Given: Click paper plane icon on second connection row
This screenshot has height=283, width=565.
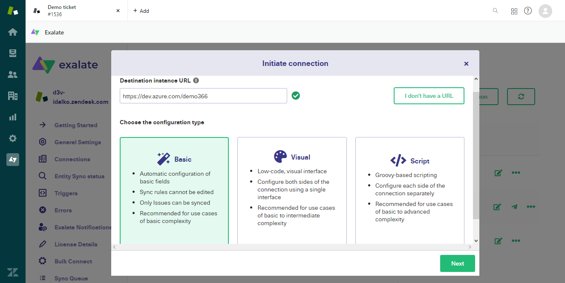Looking at the screenshot, I should (514, 207).
